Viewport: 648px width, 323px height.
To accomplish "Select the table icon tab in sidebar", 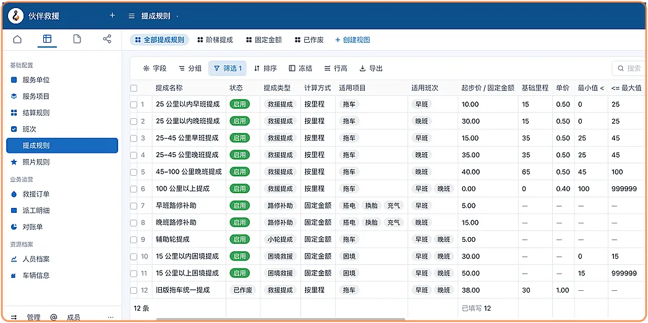I will pyautogui.click(x=47, y=39).
